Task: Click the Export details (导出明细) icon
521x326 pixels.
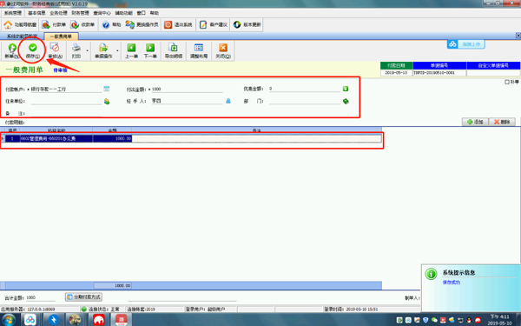Action: point(174,48)
